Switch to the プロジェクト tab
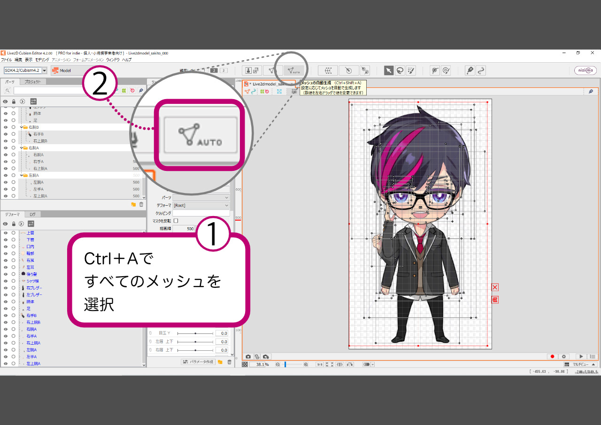Viewport: 601px width, 425px height. pyautogui.click(x=32, y=82)
